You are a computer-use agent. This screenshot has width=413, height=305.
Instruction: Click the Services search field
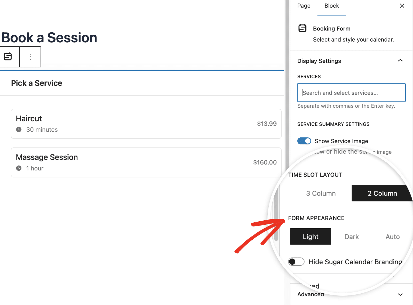pyautogui.click(x=351, y=92)
